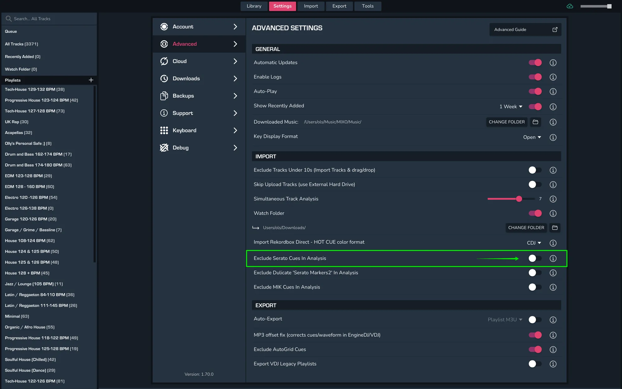
Task: Open the Key Display Format dropdown
Action: (532, 137)
